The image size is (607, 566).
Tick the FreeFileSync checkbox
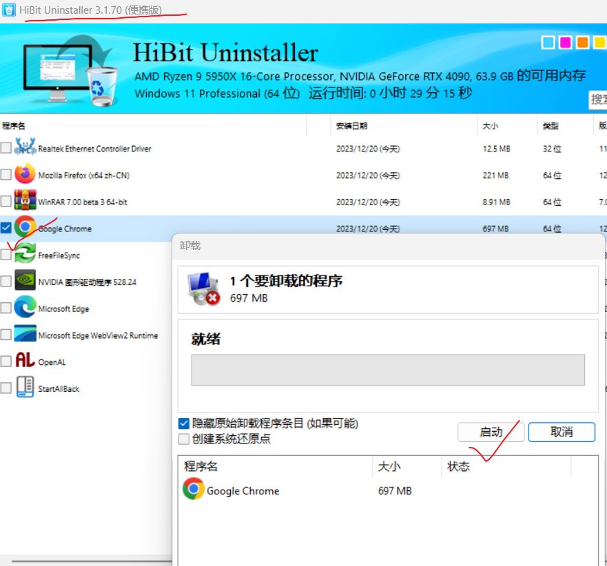6,255
